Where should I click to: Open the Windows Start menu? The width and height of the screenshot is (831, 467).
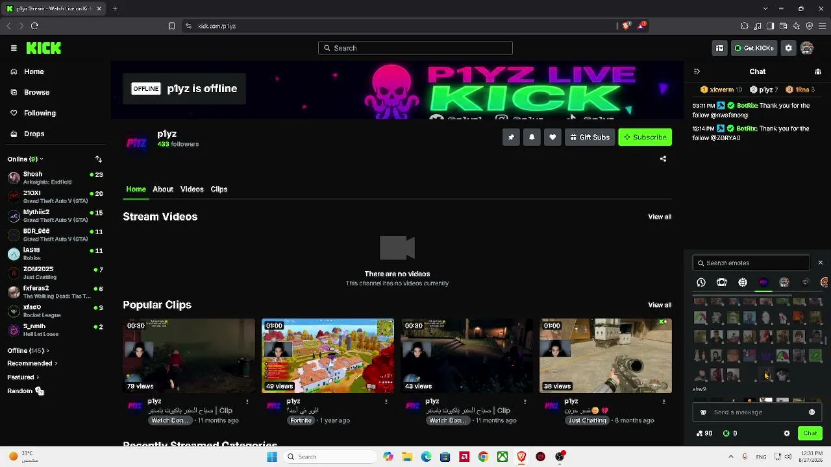pos(272,457)
